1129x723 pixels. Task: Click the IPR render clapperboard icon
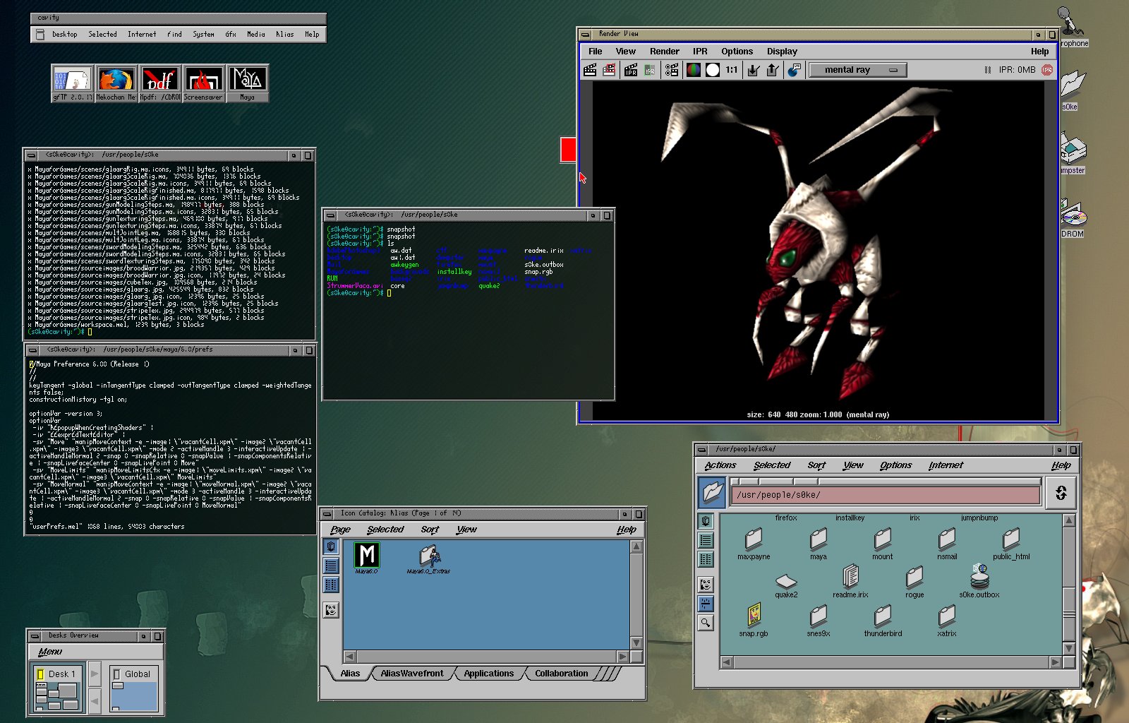pos(631,70)
